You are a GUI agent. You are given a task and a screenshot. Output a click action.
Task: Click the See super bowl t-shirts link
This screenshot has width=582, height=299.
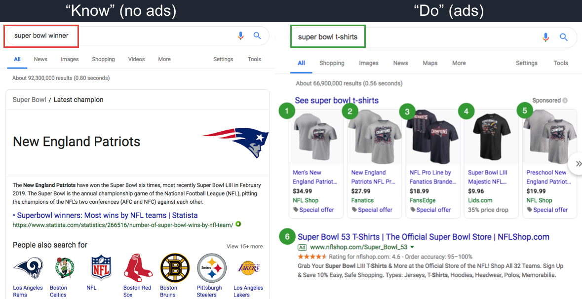337,100
